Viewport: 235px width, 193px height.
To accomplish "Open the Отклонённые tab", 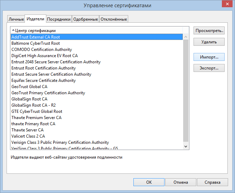I will 114,19.
